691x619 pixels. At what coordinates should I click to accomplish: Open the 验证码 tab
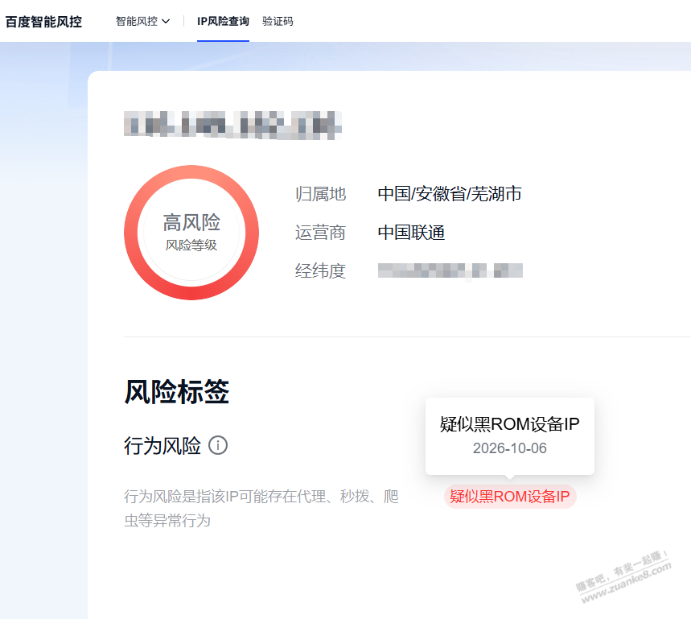pyautogui.click(x=278, y=21)
